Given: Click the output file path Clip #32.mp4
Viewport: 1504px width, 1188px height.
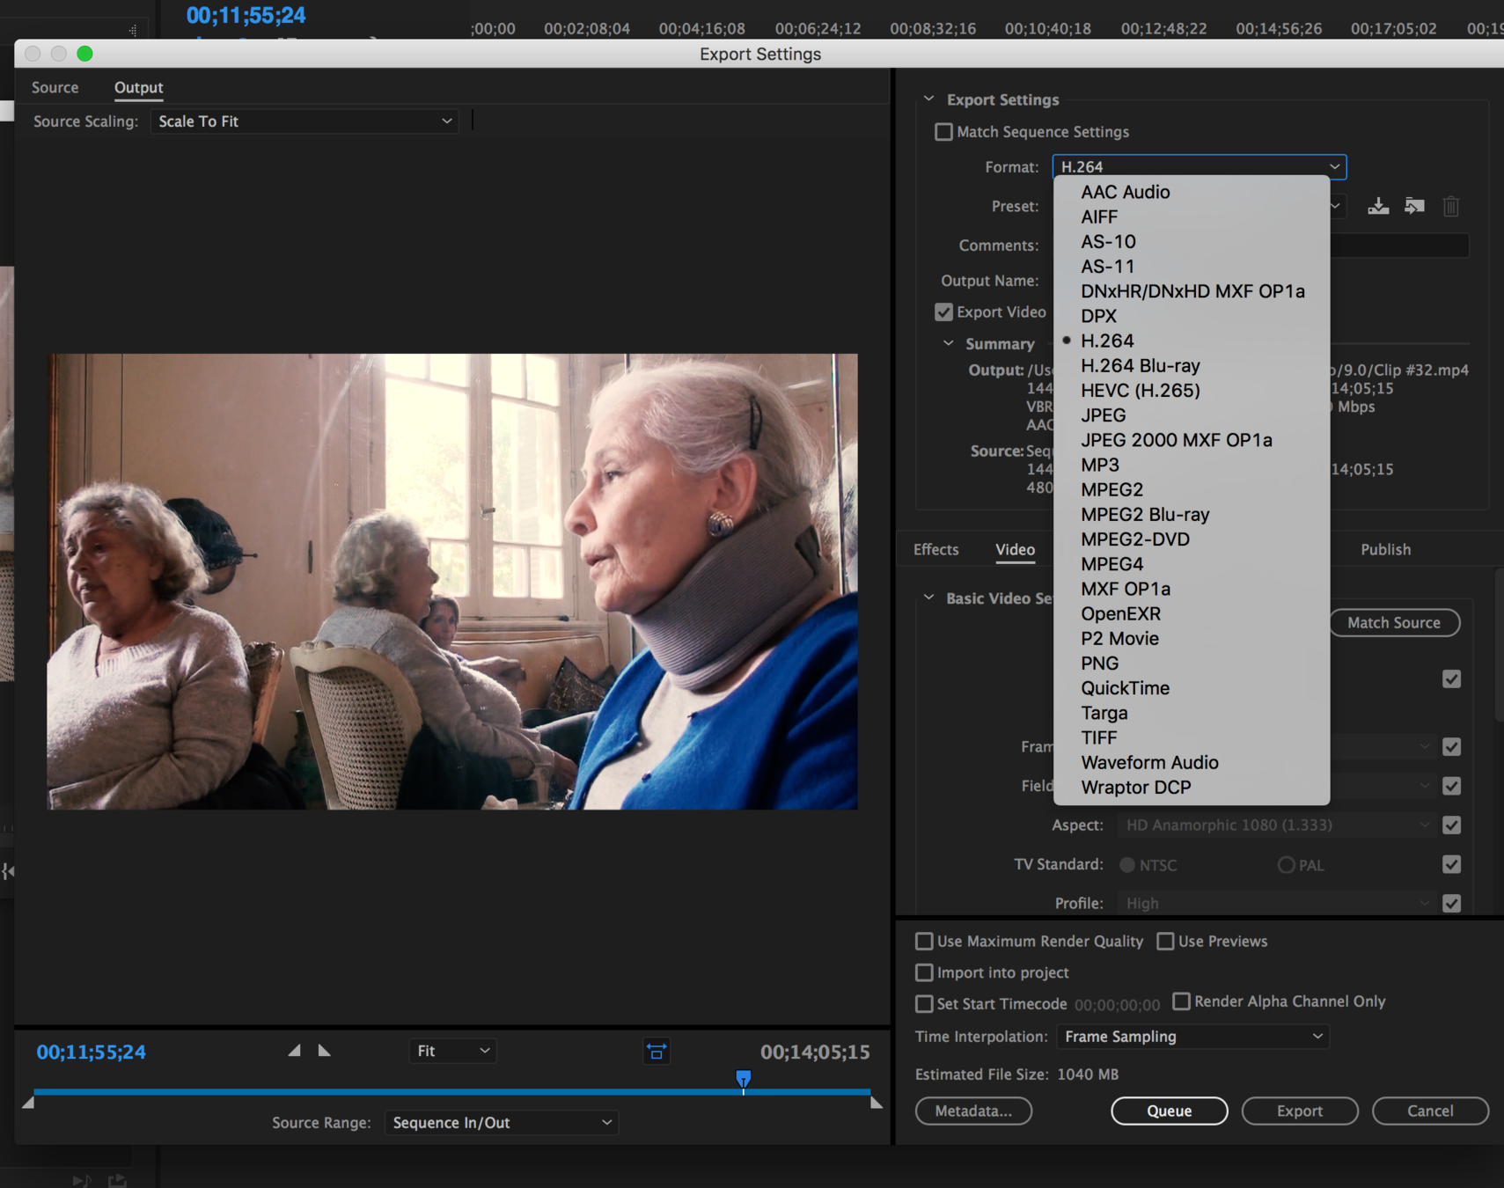Looking at the screenshot, I should (x=1398, y=370).
